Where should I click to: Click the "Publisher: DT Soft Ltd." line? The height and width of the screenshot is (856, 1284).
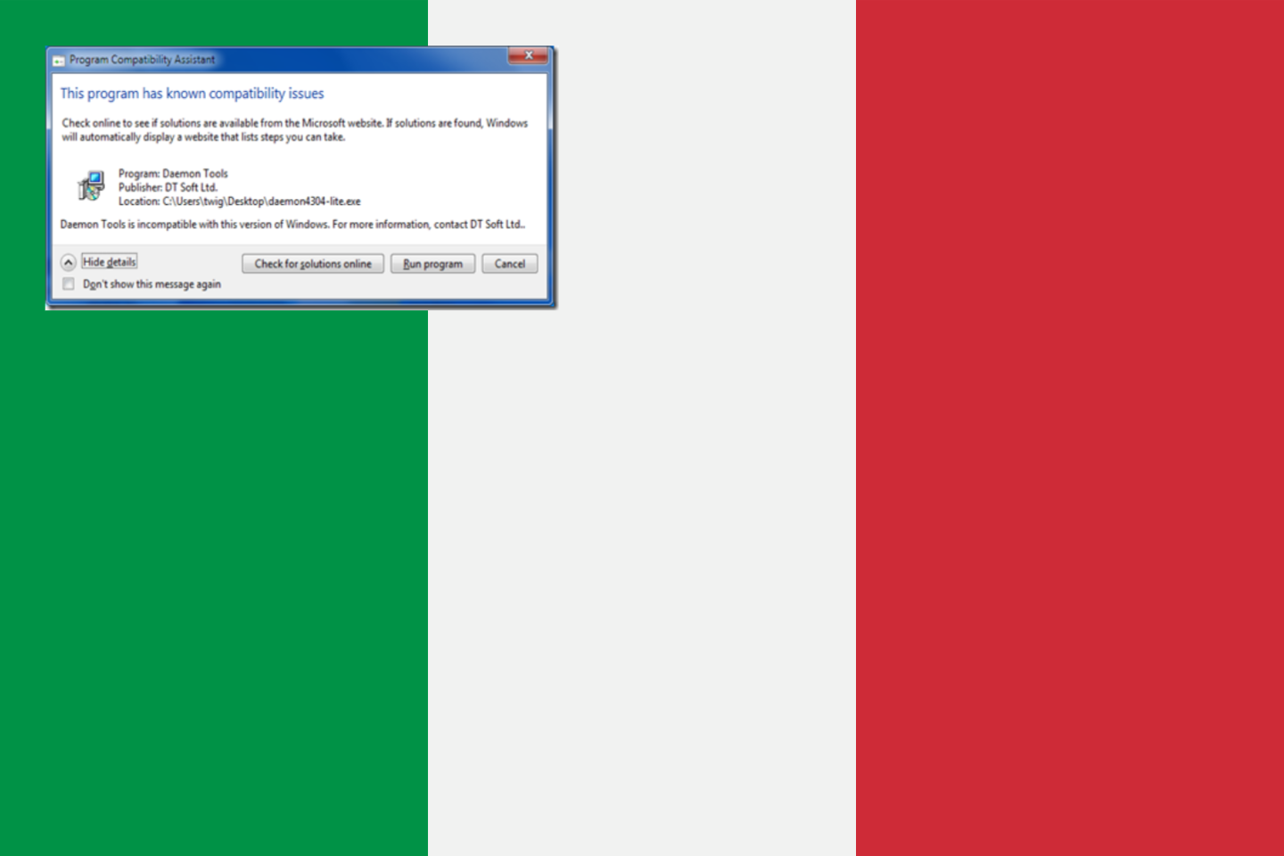168,187
